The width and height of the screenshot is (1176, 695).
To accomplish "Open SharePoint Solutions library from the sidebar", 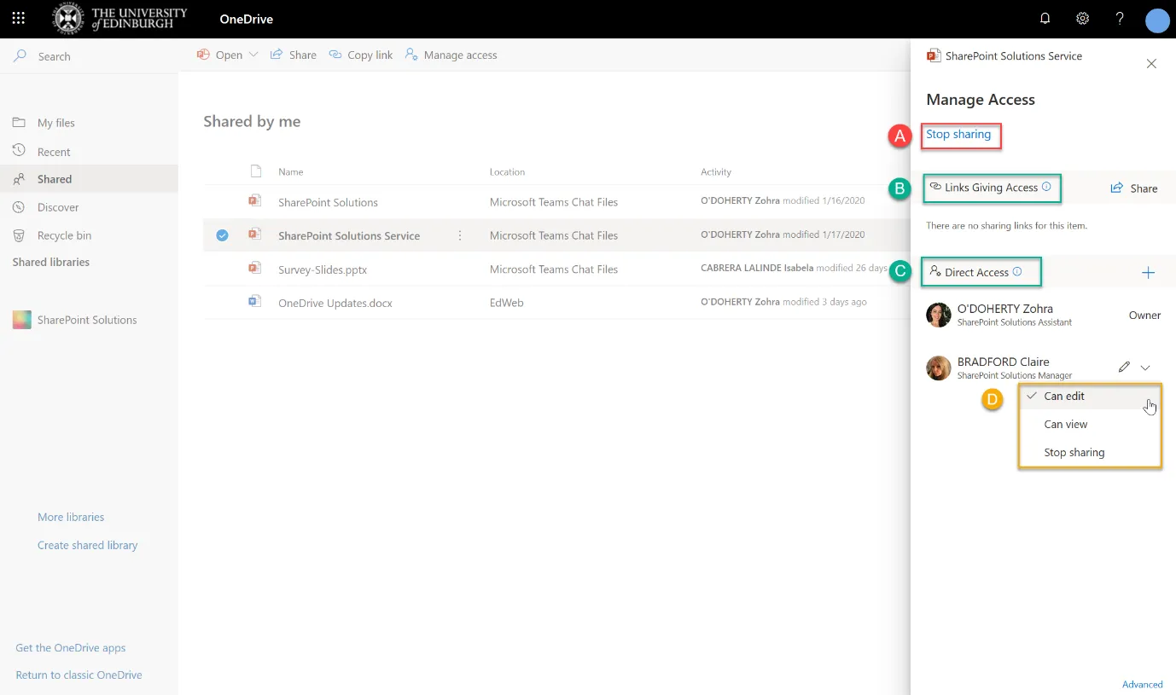I will (85, 320).
